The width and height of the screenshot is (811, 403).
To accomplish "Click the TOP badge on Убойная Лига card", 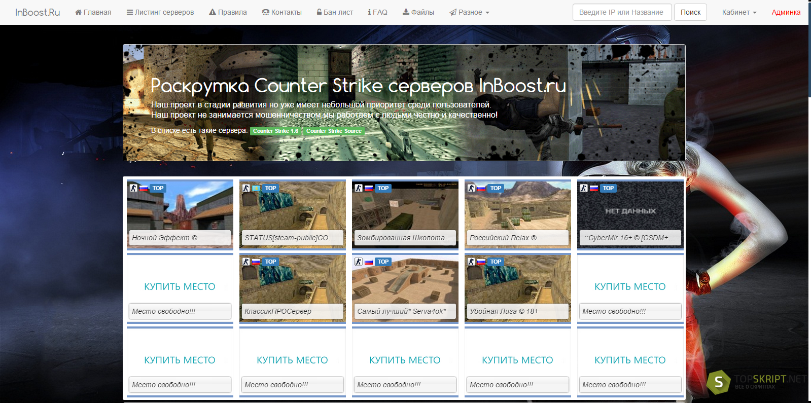I will tap(496, 262).
